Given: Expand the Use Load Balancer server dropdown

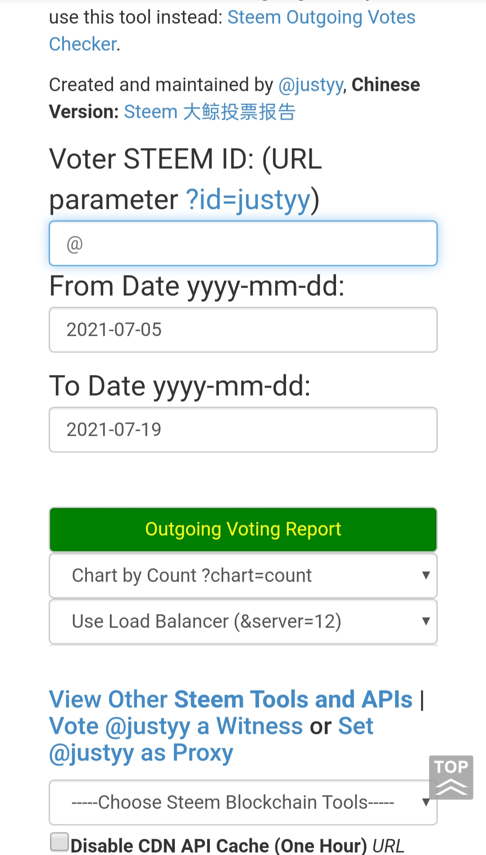Looking at the screenshot, I should click(242, 621).
